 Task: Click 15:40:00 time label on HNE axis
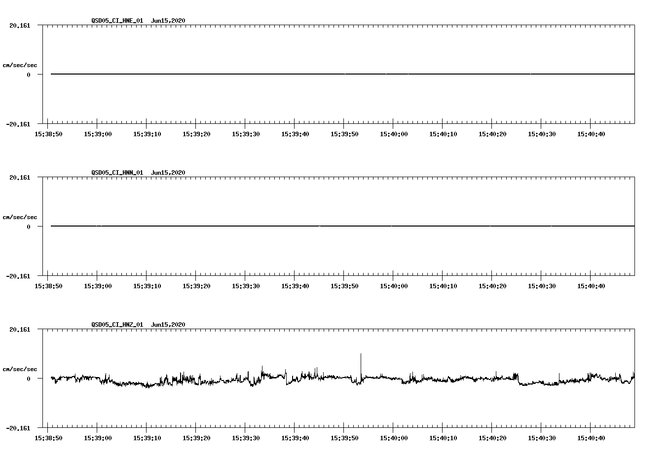(x=394, y=134)
